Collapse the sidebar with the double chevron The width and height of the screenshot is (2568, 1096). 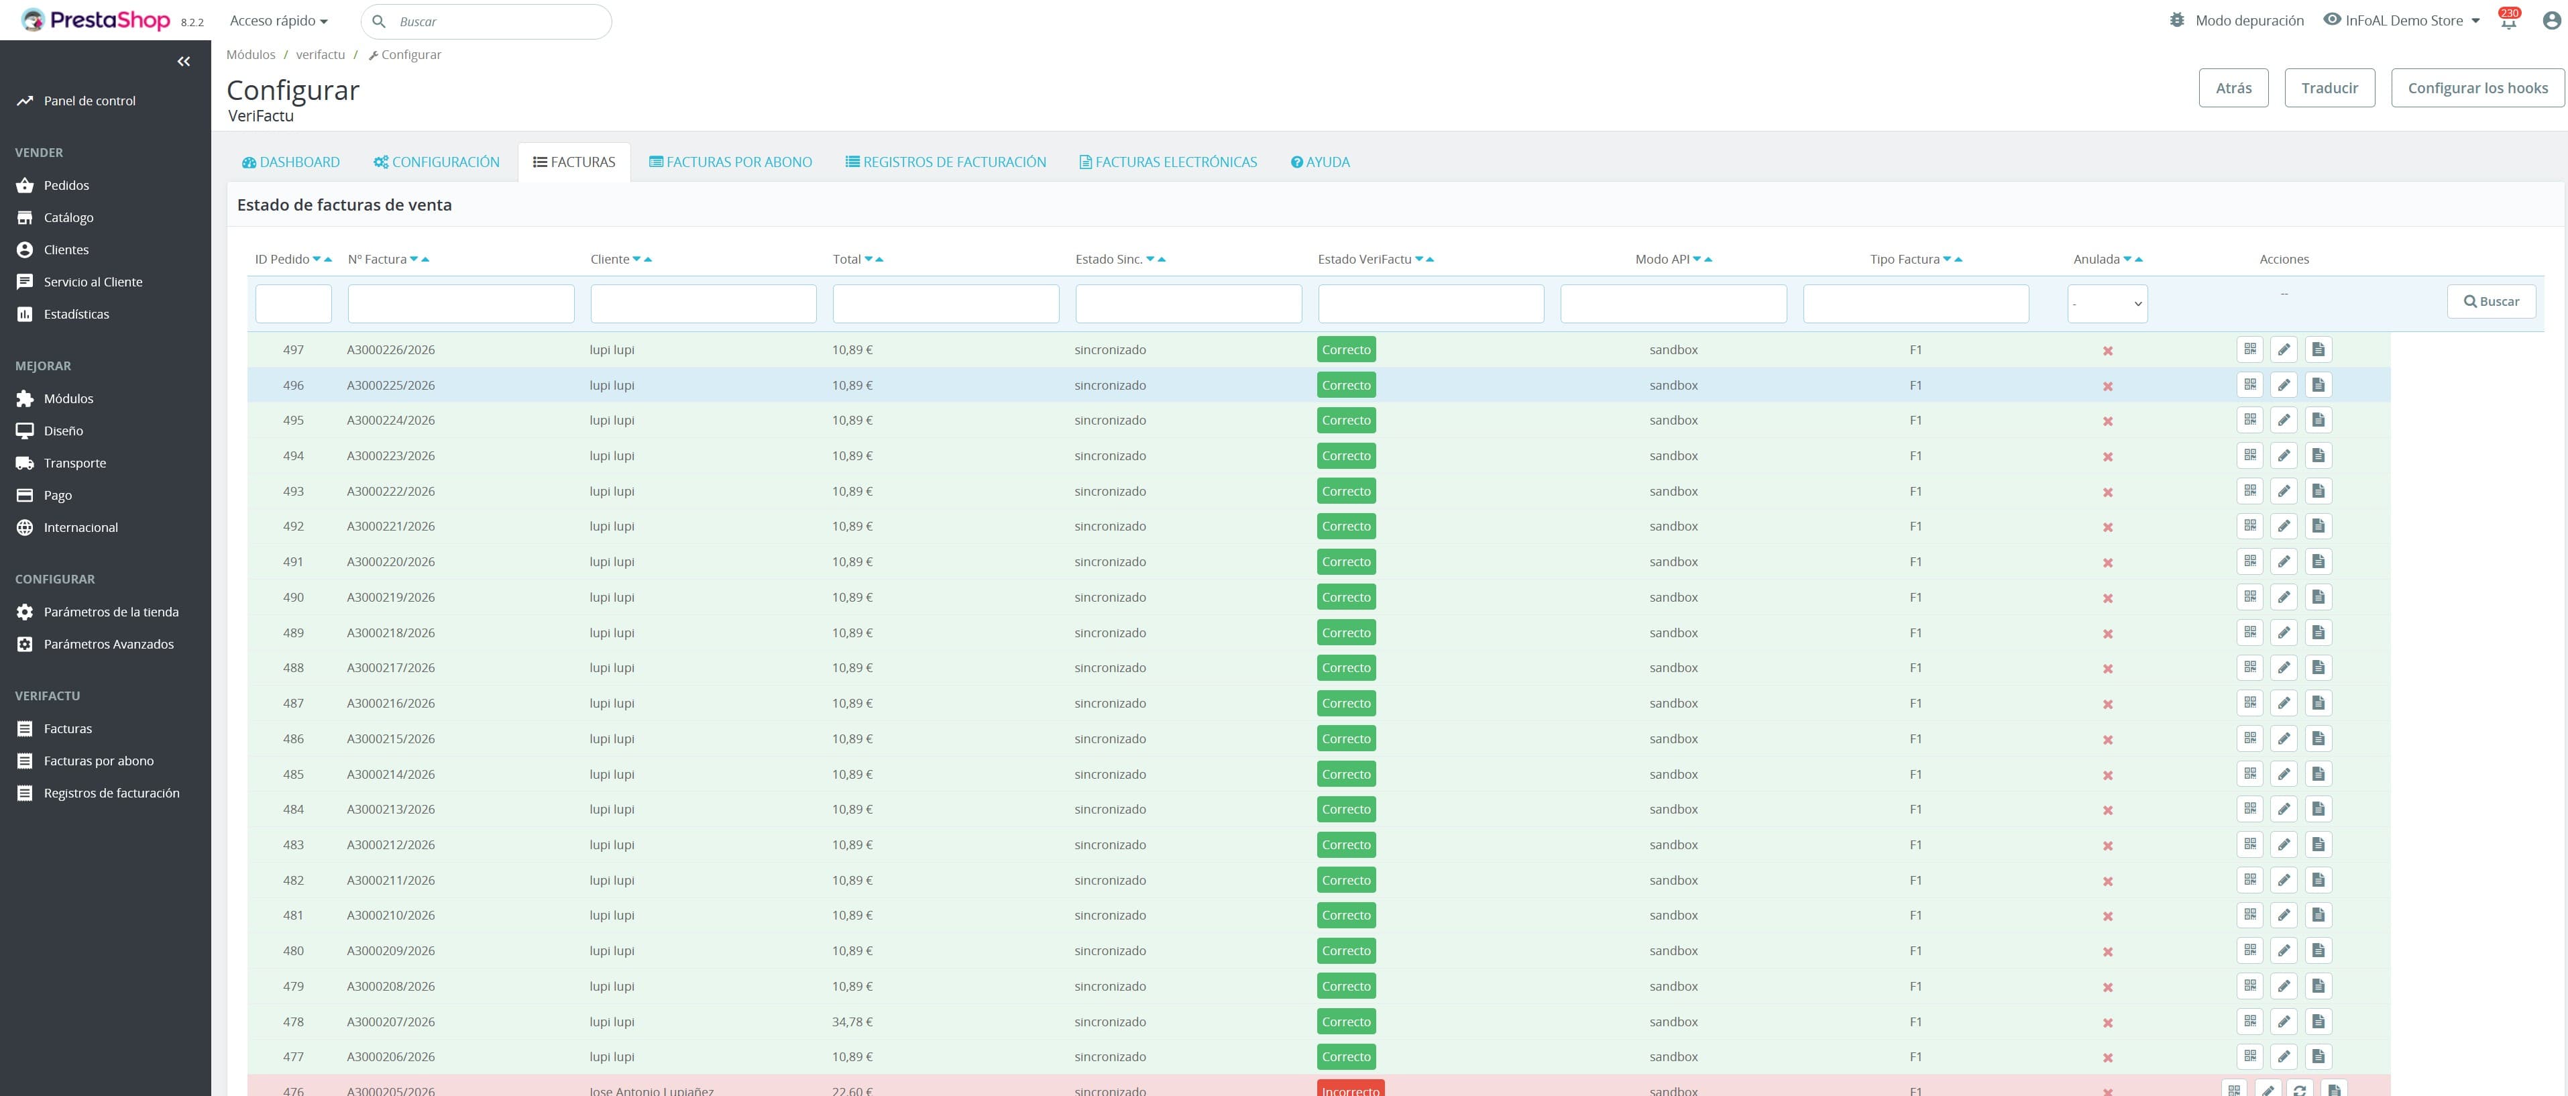tap(184, 61)
